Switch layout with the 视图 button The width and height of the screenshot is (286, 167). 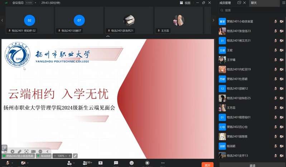point(185,3)
